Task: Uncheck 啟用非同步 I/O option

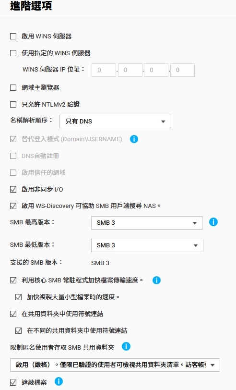Action: tap(13, 189)
